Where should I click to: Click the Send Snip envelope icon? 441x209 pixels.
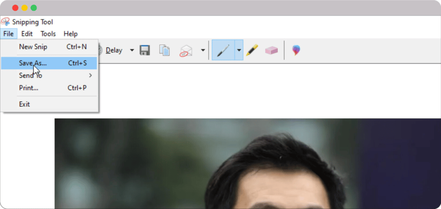click(186, 51)
